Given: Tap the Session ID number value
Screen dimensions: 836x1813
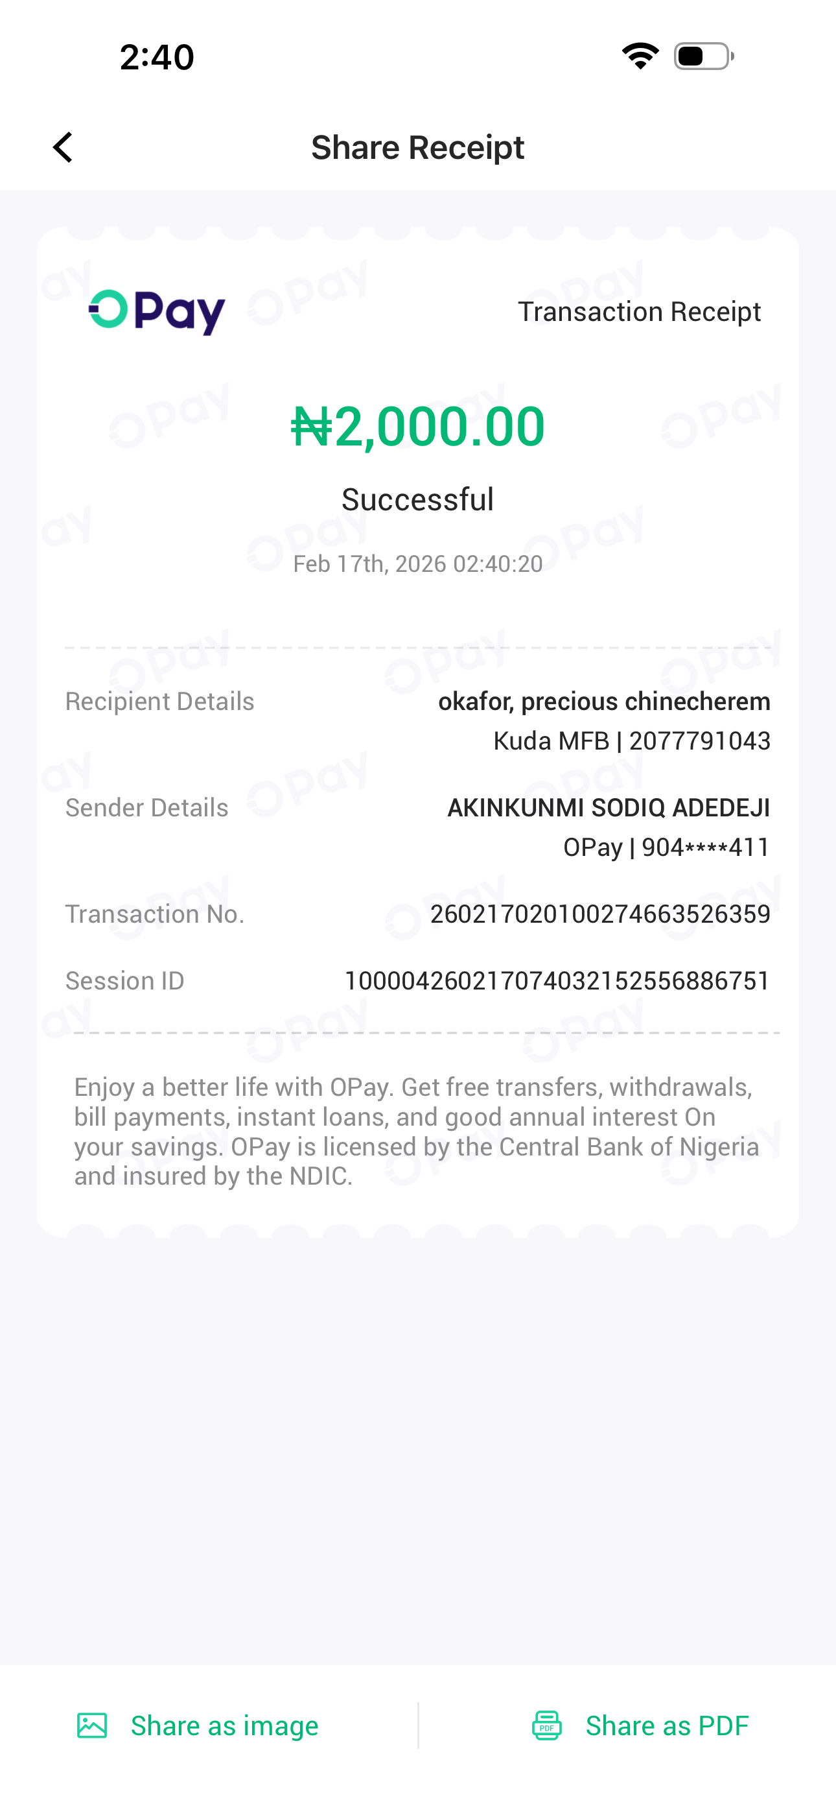Looking at the screenshot, I should point(557,981).
